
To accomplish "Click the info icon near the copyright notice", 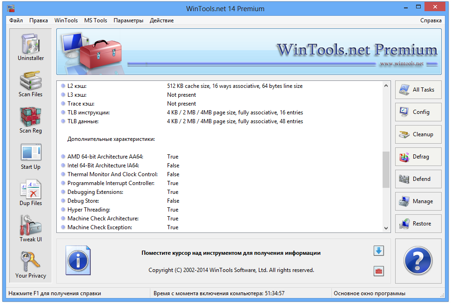I will coord(78,260).
